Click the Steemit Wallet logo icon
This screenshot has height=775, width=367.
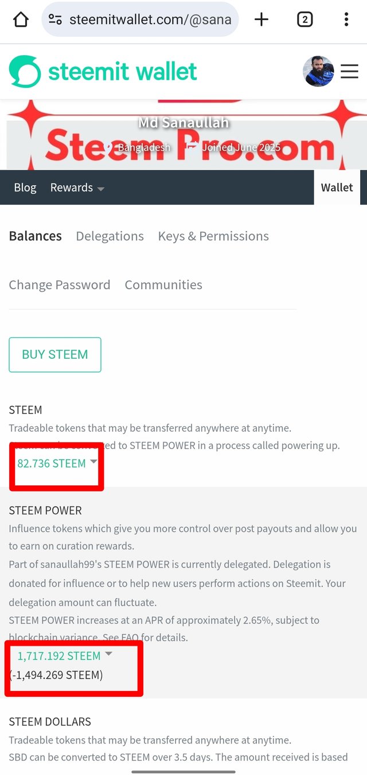25,72
